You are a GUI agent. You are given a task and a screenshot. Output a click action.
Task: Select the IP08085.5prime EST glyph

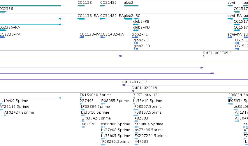click(103, 104)
